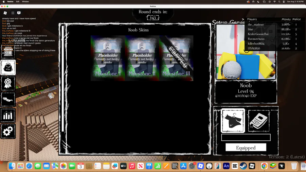Toggle Do Not Disturb moon icon

click(x=258, y=2)
